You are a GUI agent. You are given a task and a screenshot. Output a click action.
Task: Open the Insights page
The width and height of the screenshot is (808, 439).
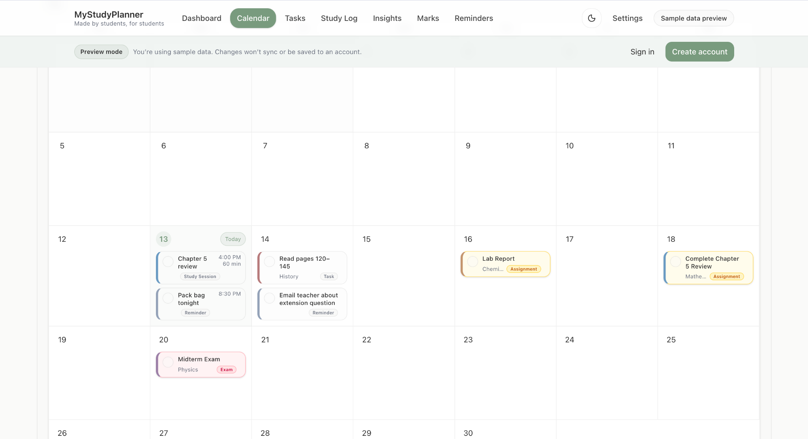point(387,18)
